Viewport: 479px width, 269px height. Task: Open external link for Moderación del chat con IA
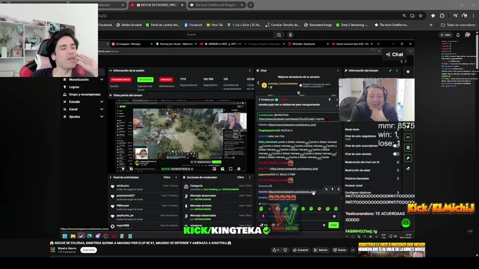[398, 162]
